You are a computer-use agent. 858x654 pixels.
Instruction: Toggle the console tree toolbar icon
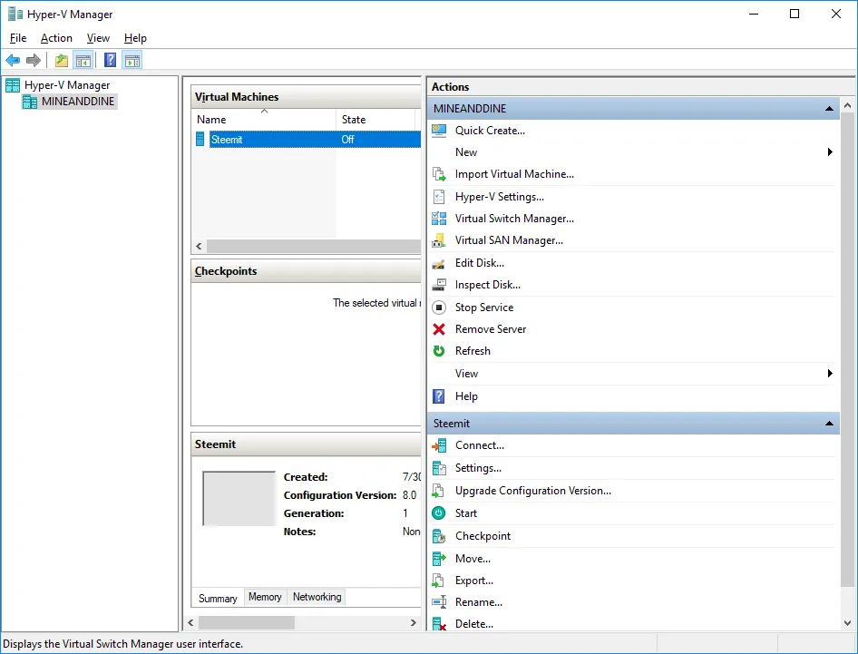tap(83, 60)
